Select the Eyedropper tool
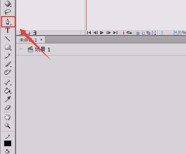 point(8,99)
